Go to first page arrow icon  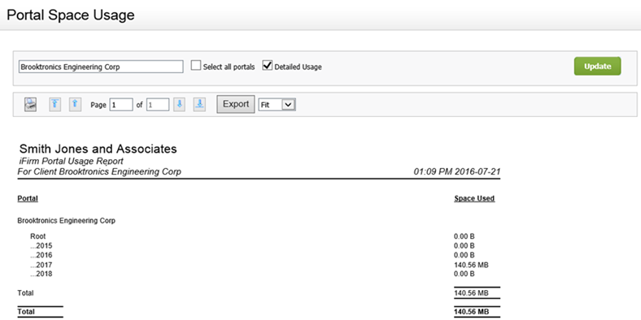point(55,105)
